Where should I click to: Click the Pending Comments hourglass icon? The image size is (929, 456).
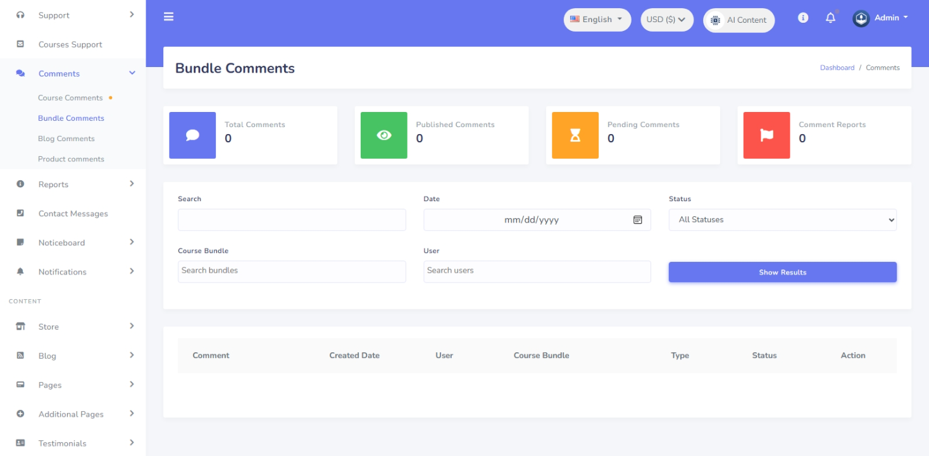point(575,135)
